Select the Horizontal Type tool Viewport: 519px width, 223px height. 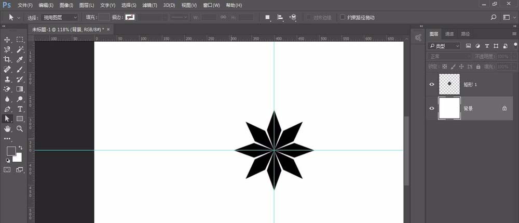(20, 109)
